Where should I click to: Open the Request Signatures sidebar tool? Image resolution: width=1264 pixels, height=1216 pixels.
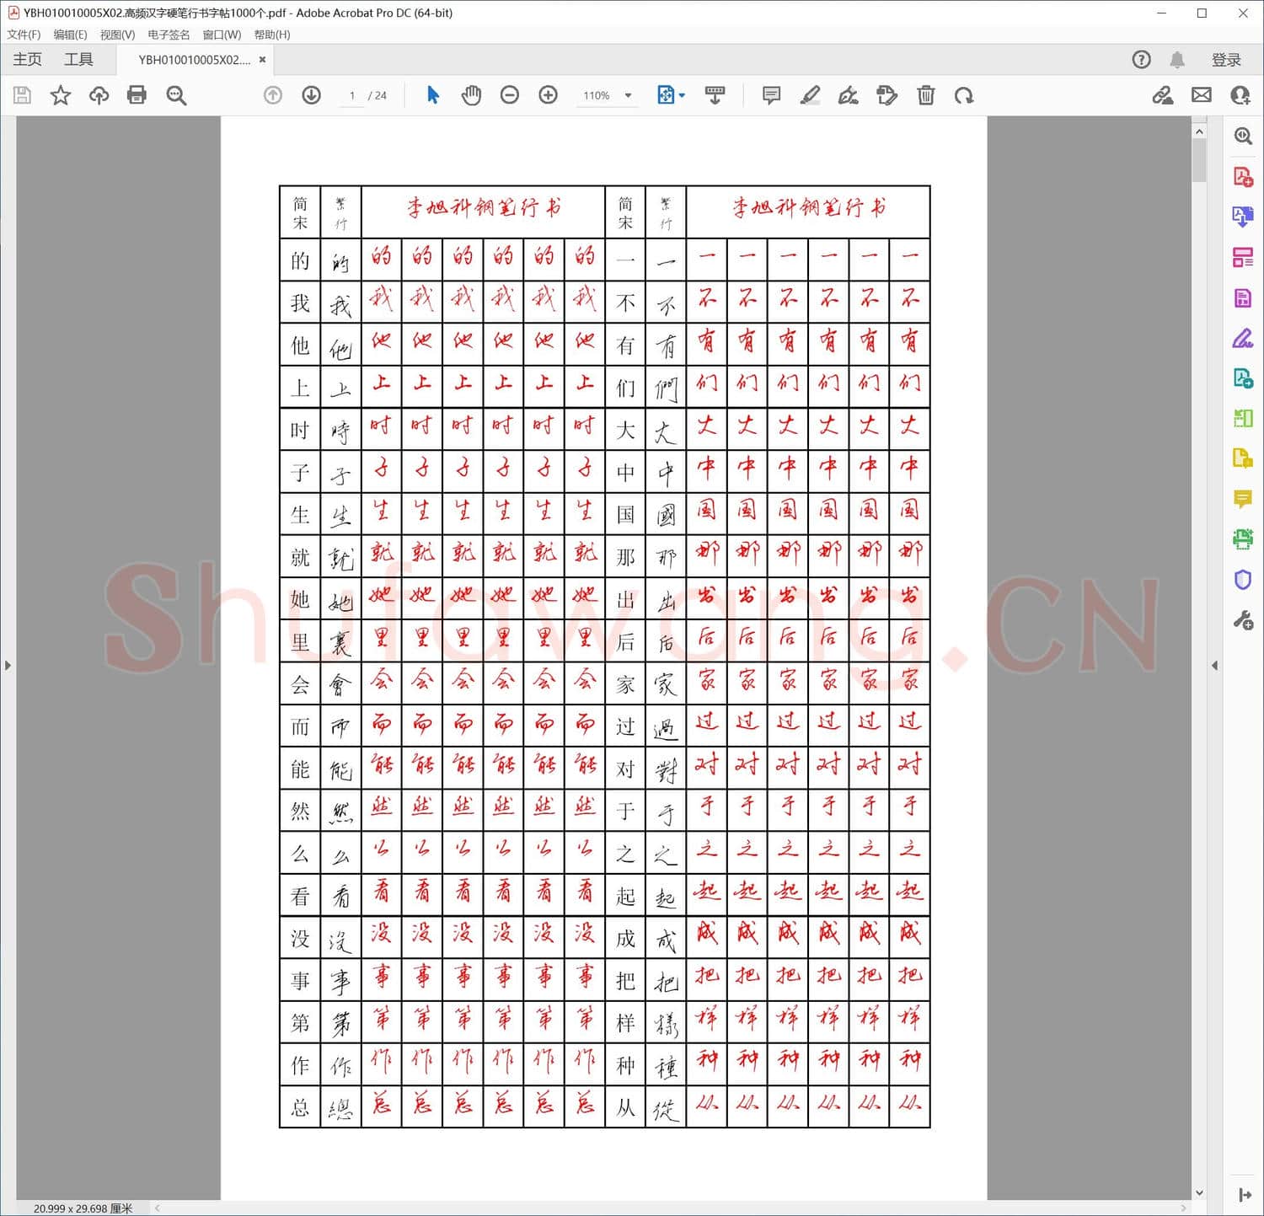tap(1243, 378)
